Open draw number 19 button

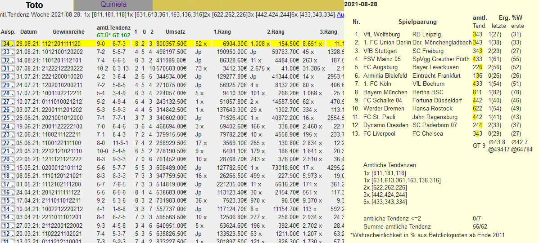click(x=8, y=167)
